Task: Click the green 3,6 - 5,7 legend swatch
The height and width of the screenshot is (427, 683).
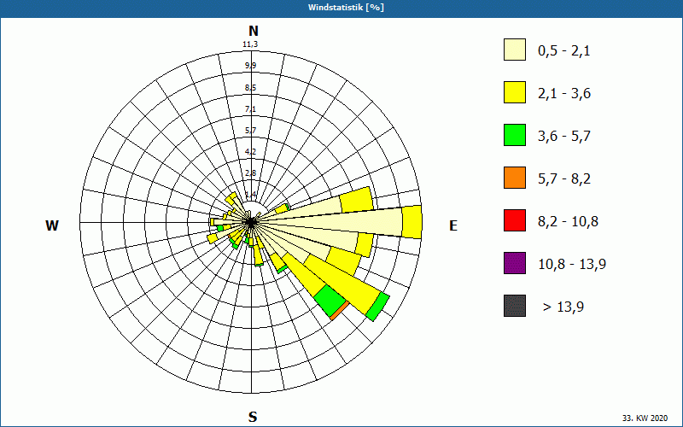Action: coord(515,135)
